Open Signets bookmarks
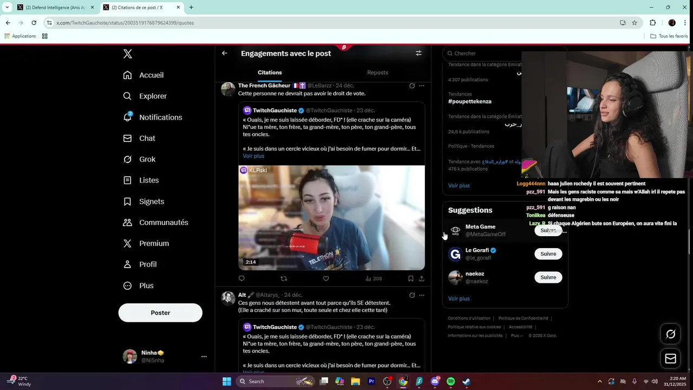 [x=143, y=201]
